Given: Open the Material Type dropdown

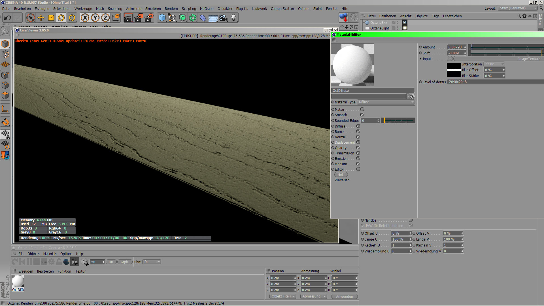Looking at the screenshot, I should [x=386, y=102].
